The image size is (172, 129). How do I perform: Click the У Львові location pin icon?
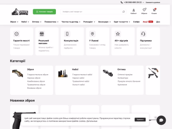coord(92,34)
